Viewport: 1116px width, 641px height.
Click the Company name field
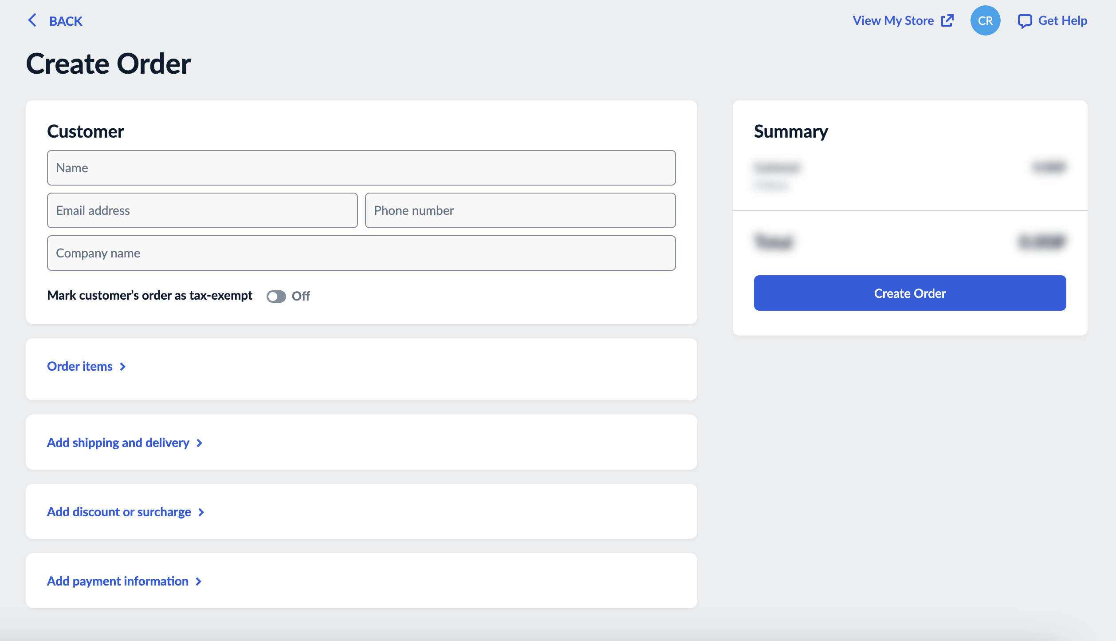[361, 253]
